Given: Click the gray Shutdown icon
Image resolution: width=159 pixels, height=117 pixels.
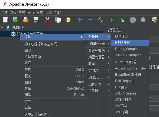Looking at the screenshot, I should (143, 20).
